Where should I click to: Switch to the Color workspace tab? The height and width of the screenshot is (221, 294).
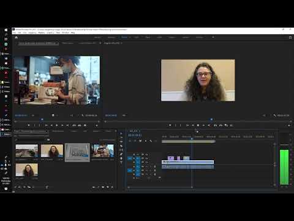click(x=137, y=37)
